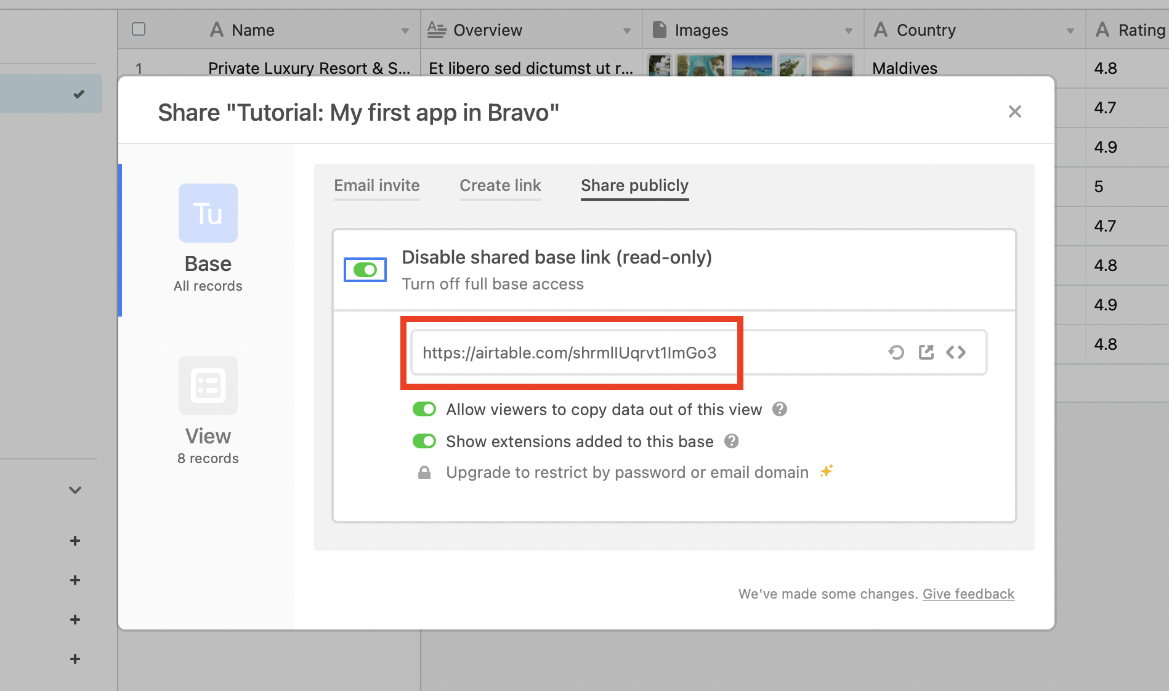This screenshot has width=1169, height=691.
Task: Open the Overview column dropdown
Action: 627,31
